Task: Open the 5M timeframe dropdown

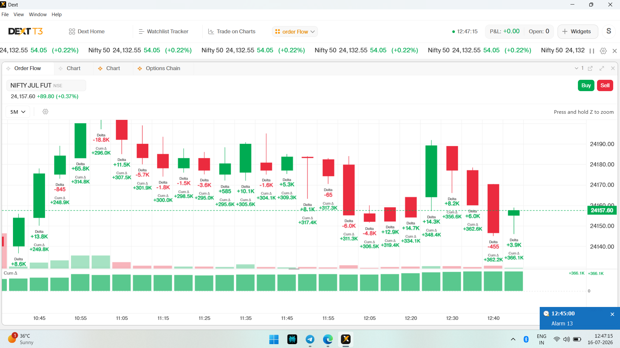Action: tap(18, 112)
